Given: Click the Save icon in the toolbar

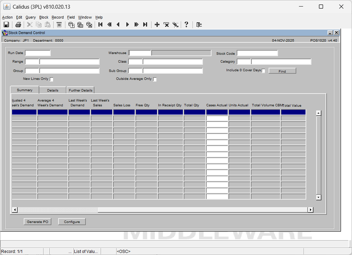Looking at the screenshot, I should click(x=6, y=24).
